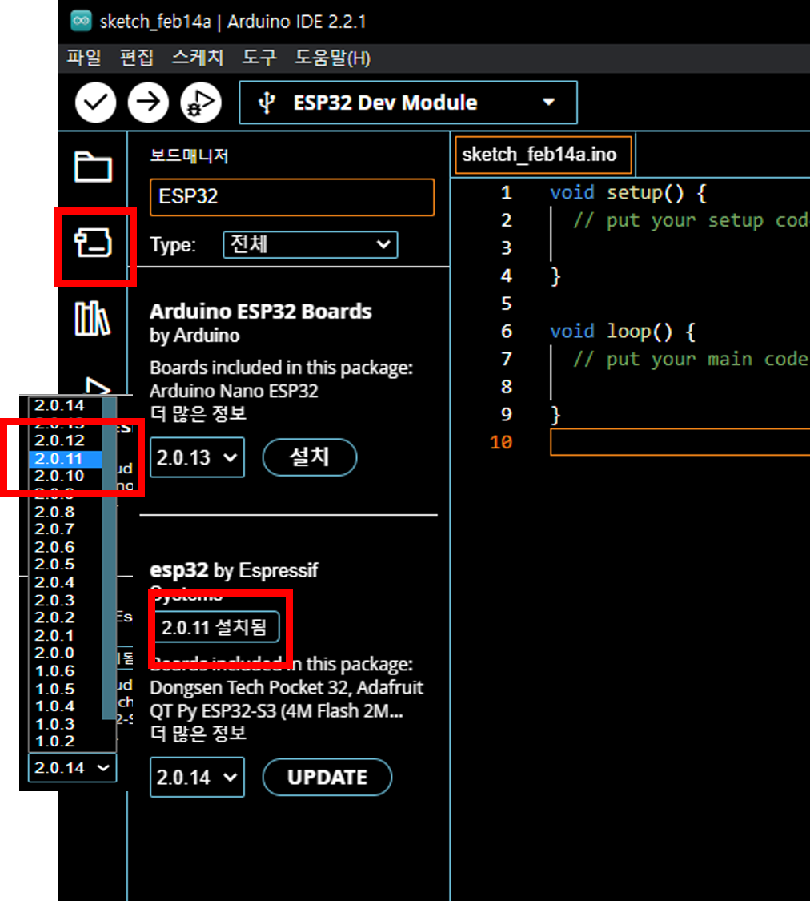Select the sketch_feb14a.ino tab
810x901 pixels.
[x=543, y=155]
